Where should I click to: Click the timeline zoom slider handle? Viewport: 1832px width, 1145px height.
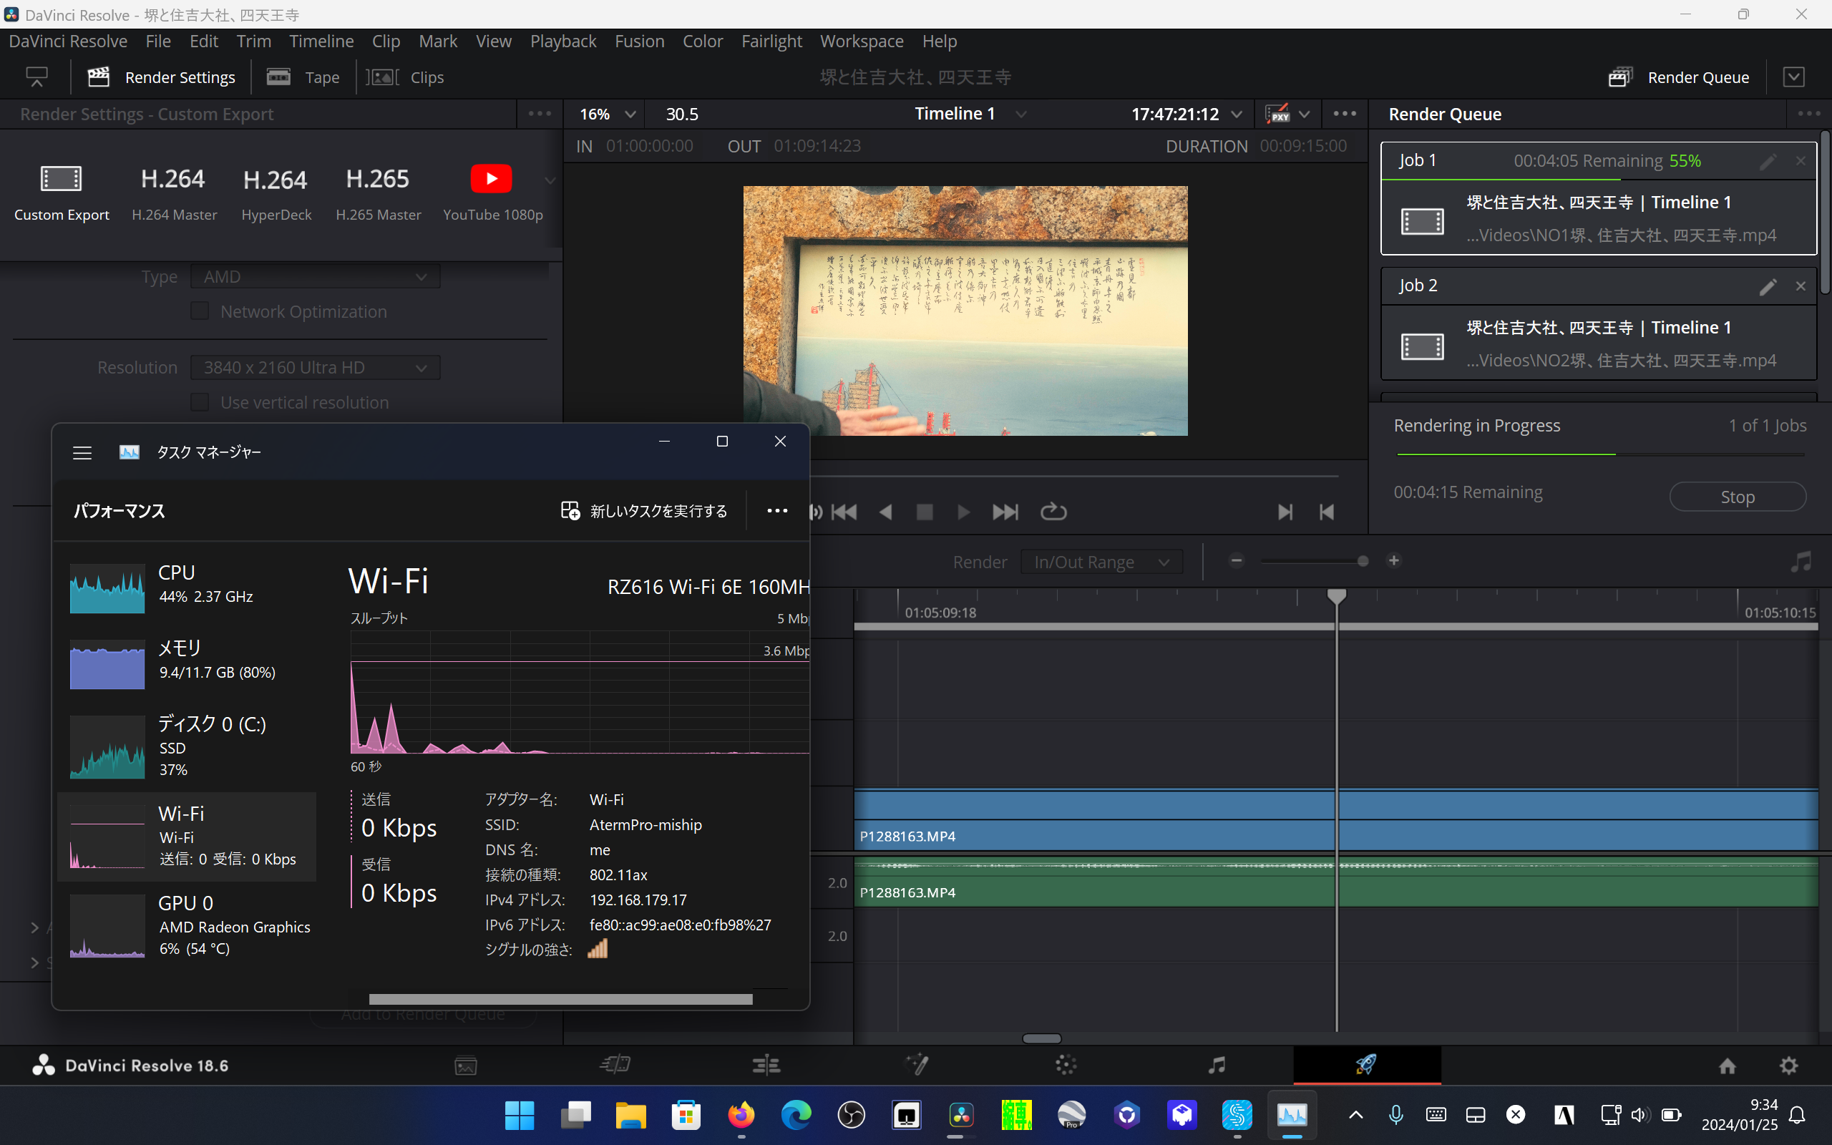tap(1363, 561)
